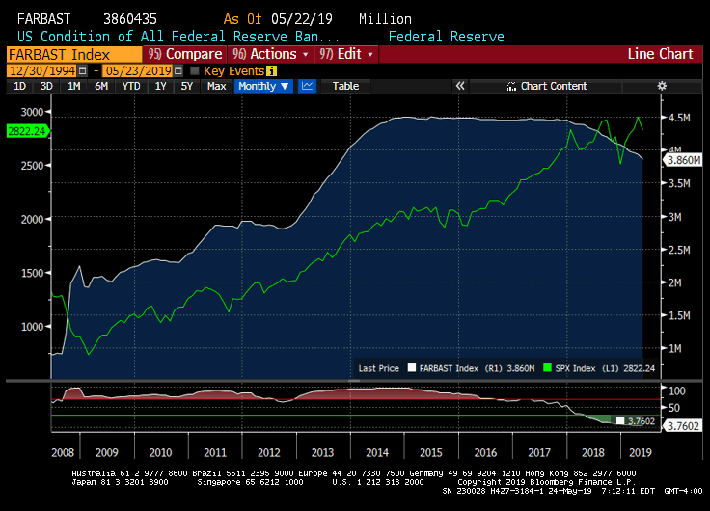Viewport: 710px width, 511px height.
Task: Click the Federal Reserve source text
Action: pos(446,37)
